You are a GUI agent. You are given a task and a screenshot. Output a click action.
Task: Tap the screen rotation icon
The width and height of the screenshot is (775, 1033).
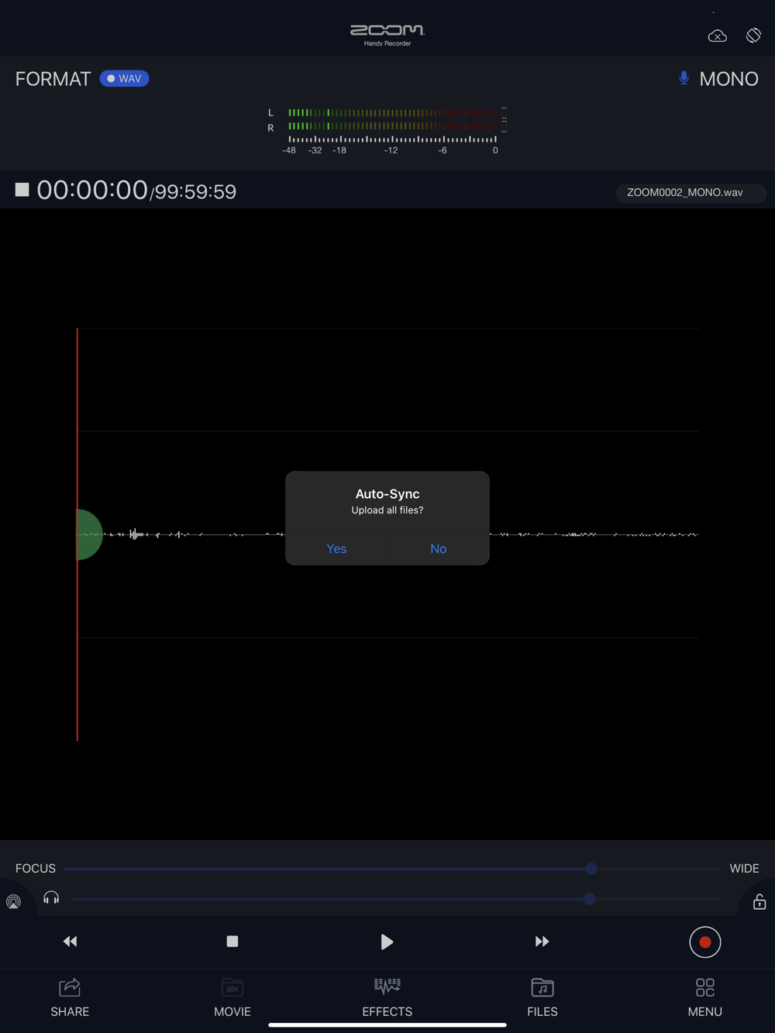click(x=753, y=35)
